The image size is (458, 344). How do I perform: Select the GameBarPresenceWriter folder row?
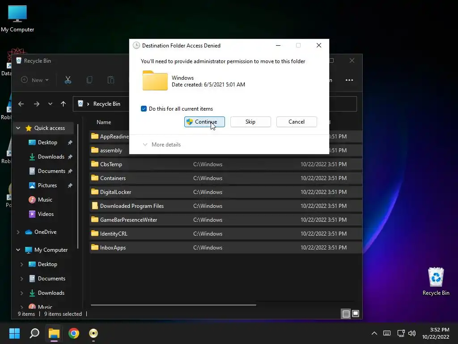(225, 219)
